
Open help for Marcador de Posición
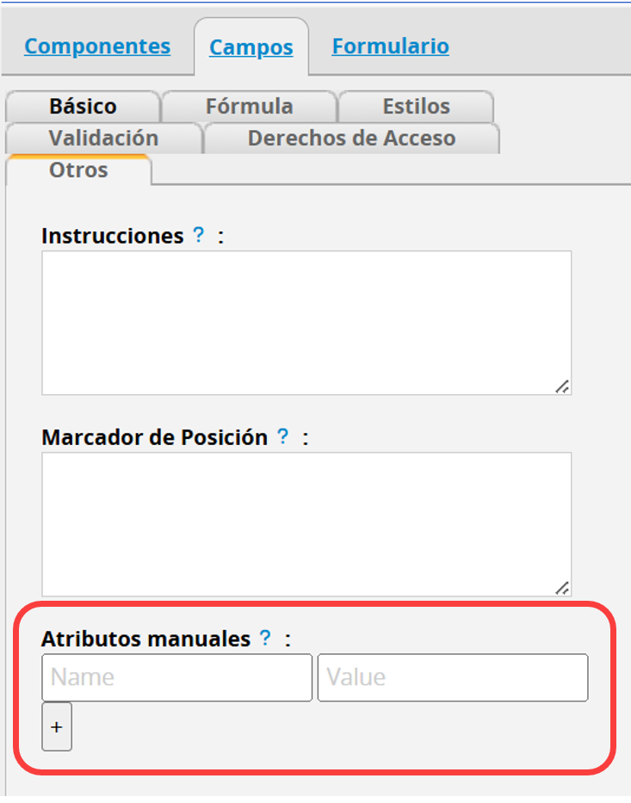282,436
